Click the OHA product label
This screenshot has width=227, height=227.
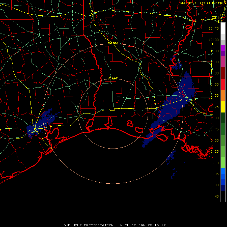pyautogui.click(x=222, y=15)
